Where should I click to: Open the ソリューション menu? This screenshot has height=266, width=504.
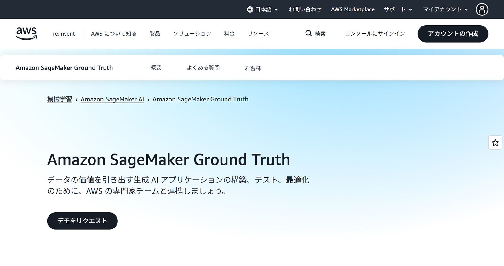(x=192, y=34)
